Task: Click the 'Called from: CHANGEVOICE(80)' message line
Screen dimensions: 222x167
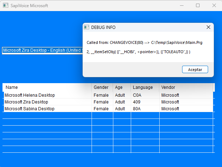Action: (144, 42)
